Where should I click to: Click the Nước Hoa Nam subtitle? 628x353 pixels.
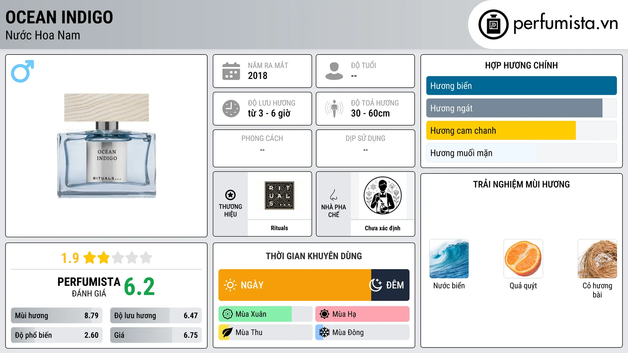(x=43, y=35)
